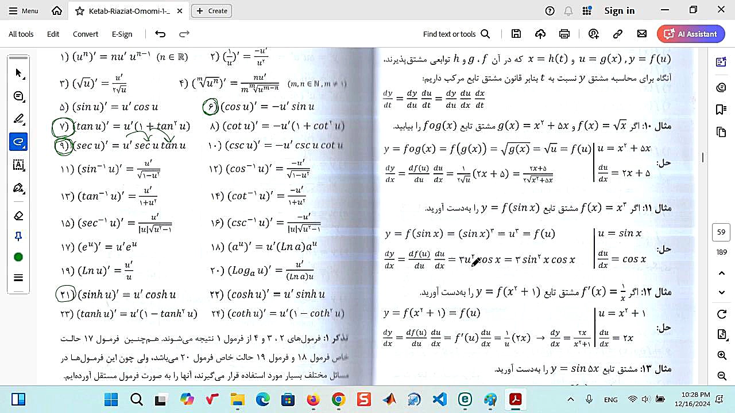Click the vertical scrollbar thumb

coord(702,157)
